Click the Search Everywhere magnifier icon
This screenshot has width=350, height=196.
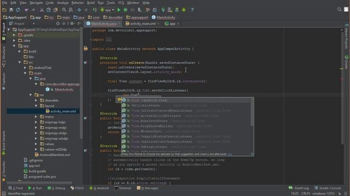point(339,9)
